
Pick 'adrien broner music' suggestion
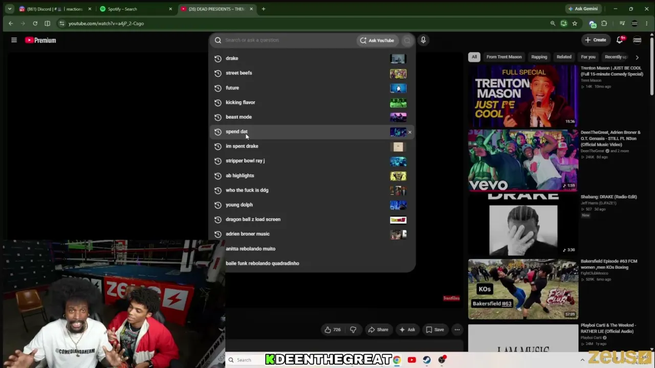pyautogui.click(x=312, y=234)
